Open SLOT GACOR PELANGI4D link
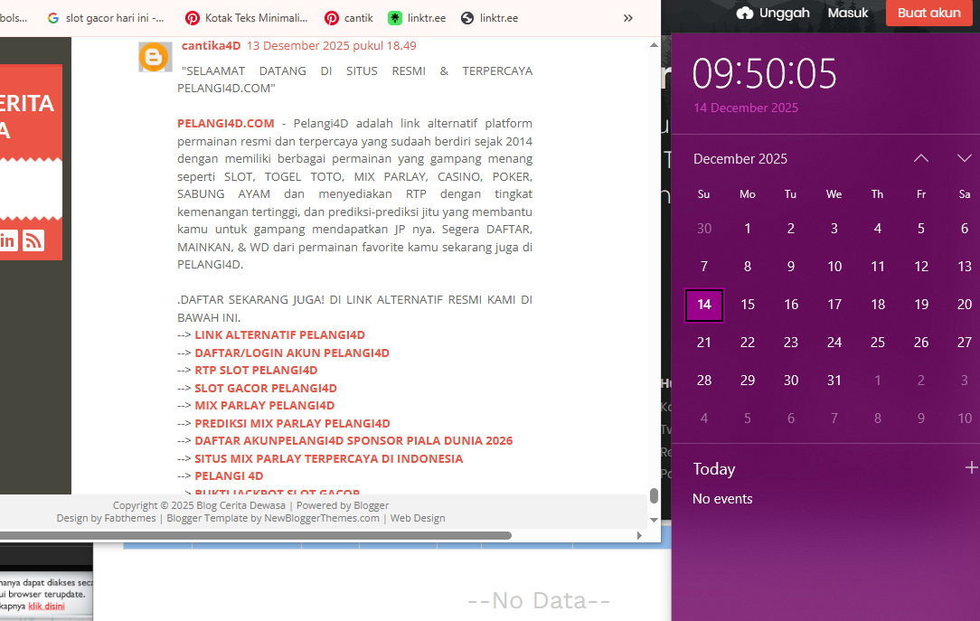This screenshot has height=621, width=980. [266, 388]
